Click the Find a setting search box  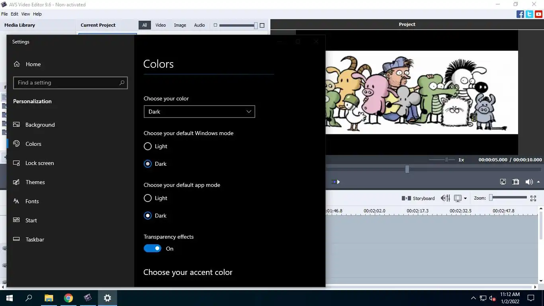click(x=70, y=82)
